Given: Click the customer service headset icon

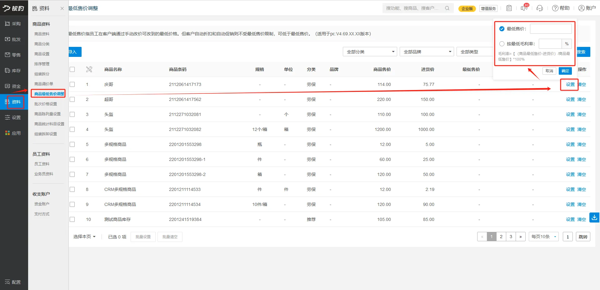Looking at the screenshot, I should (x=540, y=8).
